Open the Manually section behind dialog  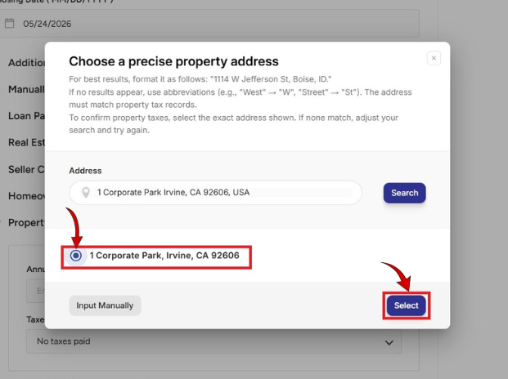pos(26,89)
